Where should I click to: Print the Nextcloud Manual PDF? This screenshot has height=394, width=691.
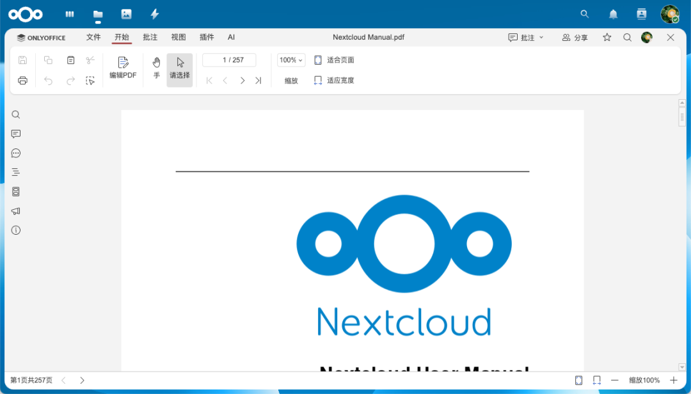point(22,80)
